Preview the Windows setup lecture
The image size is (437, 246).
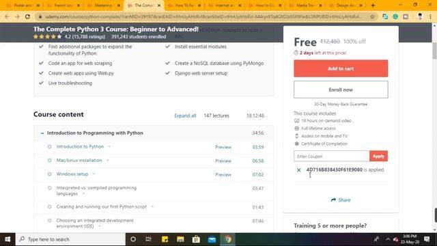tap(223, 175)
